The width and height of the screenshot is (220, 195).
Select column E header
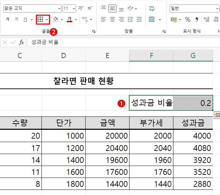click(108, 55)
